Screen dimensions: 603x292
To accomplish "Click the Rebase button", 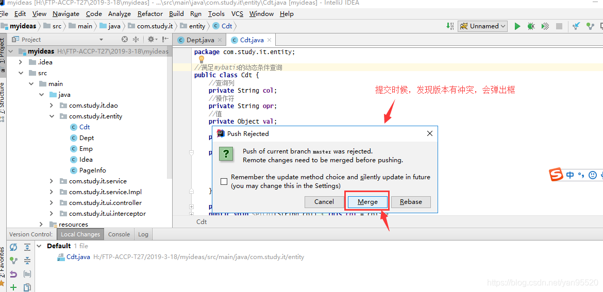I will tap(411, 202).
